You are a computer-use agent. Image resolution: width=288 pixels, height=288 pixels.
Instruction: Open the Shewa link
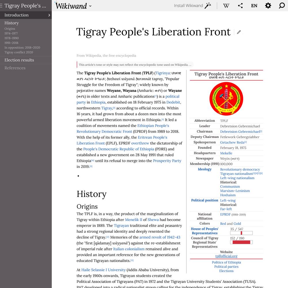pyautogui.click(x=153, y=220)
